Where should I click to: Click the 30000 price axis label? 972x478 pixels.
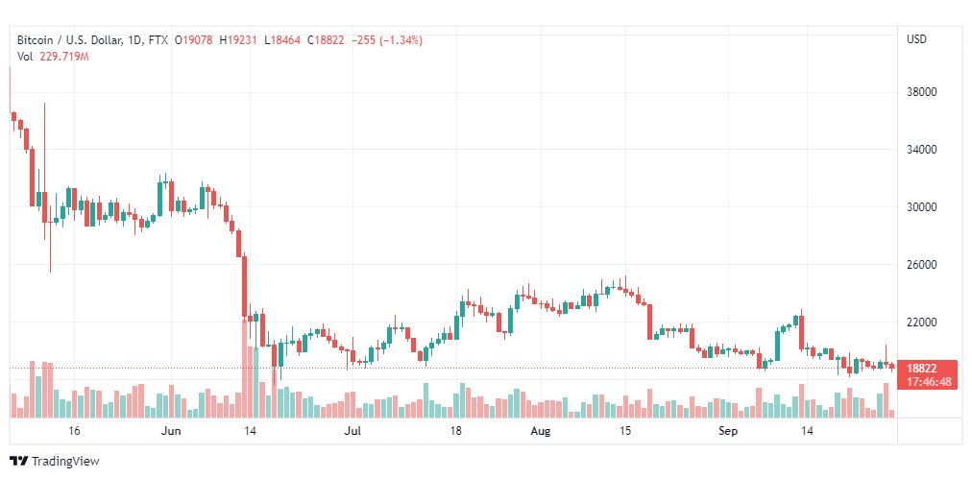pyautogui.click(x=921, y=207)
